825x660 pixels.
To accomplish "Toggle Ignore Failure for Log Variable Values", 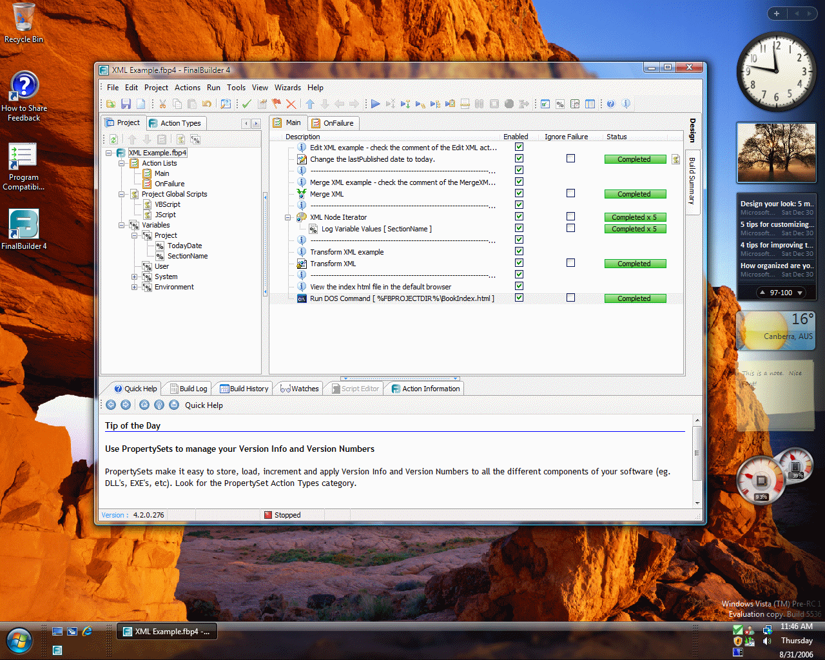I will (x=570, y=228).
